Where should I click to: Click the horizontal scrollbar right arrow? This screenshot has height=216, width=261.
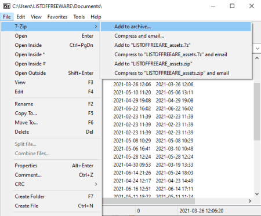(250, 201)
